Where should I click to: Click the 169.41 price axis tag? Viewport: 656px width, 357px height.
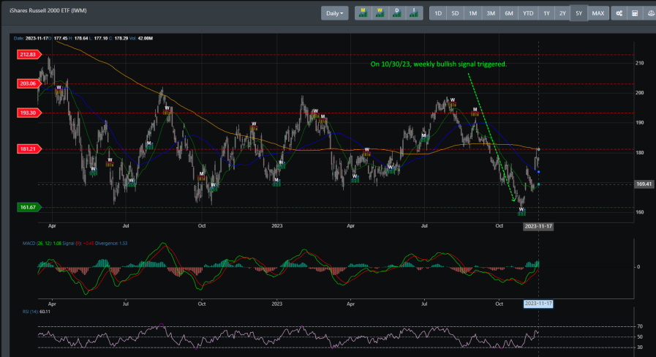click(644, 184)
